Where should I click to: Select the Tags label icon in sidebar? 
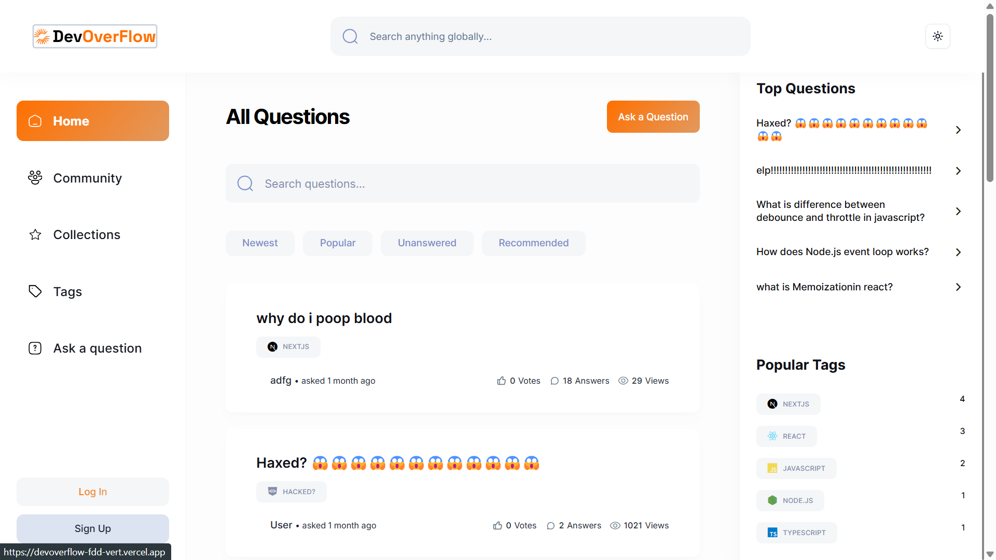coord(35,291)
